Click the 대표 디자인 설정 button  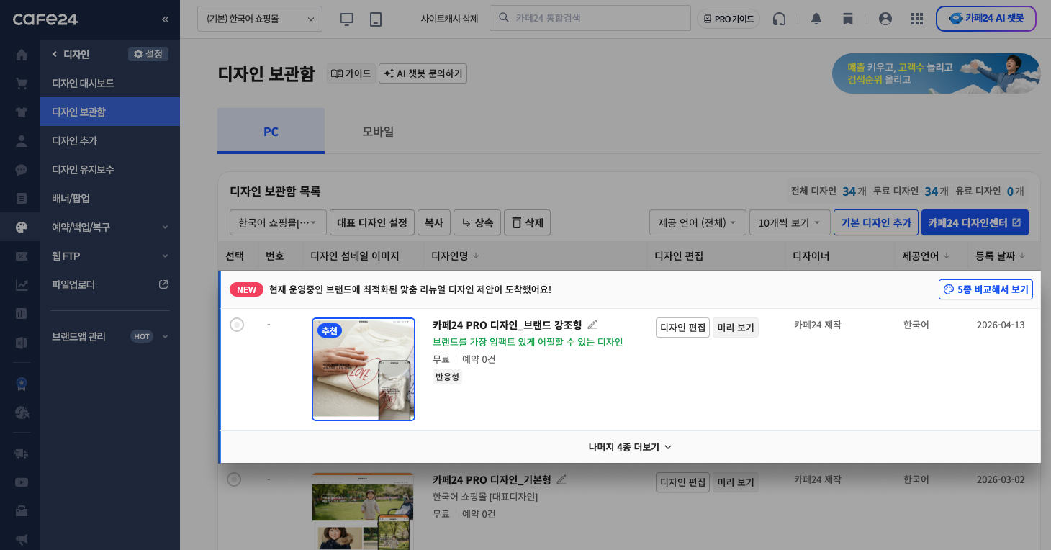click(372, 223)
